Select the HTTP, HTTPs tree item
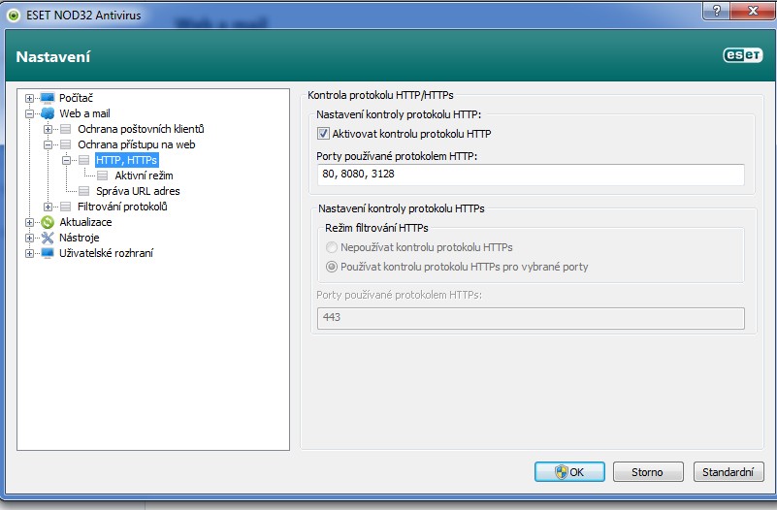 (x=127, y=160)
